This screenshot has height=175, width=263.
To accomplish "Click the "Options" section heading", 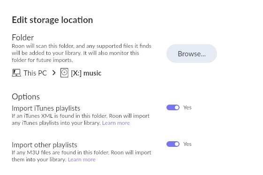I will [x=26, y=97].
